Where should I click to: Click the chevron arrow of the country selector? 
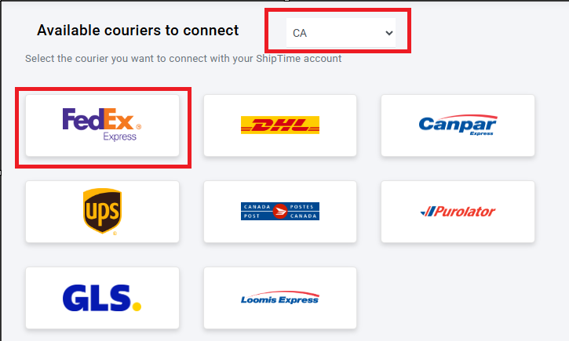click(389, 34)
